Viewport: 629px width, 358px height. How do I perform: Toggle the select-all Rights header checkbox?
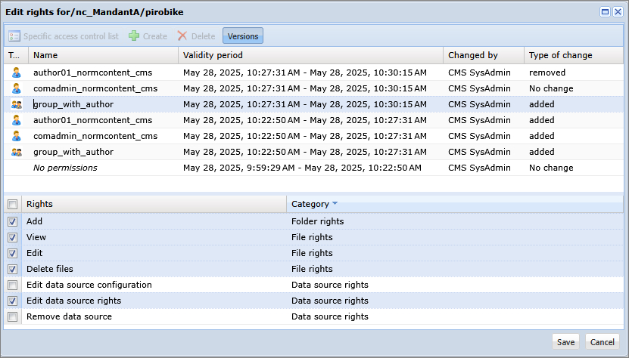pos(13,204)
